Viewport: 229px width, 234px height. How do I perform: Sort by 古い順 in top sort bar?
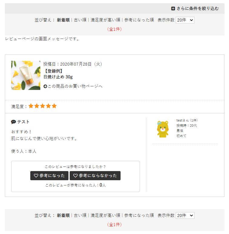pyautogui.click(x=80, y=20)
